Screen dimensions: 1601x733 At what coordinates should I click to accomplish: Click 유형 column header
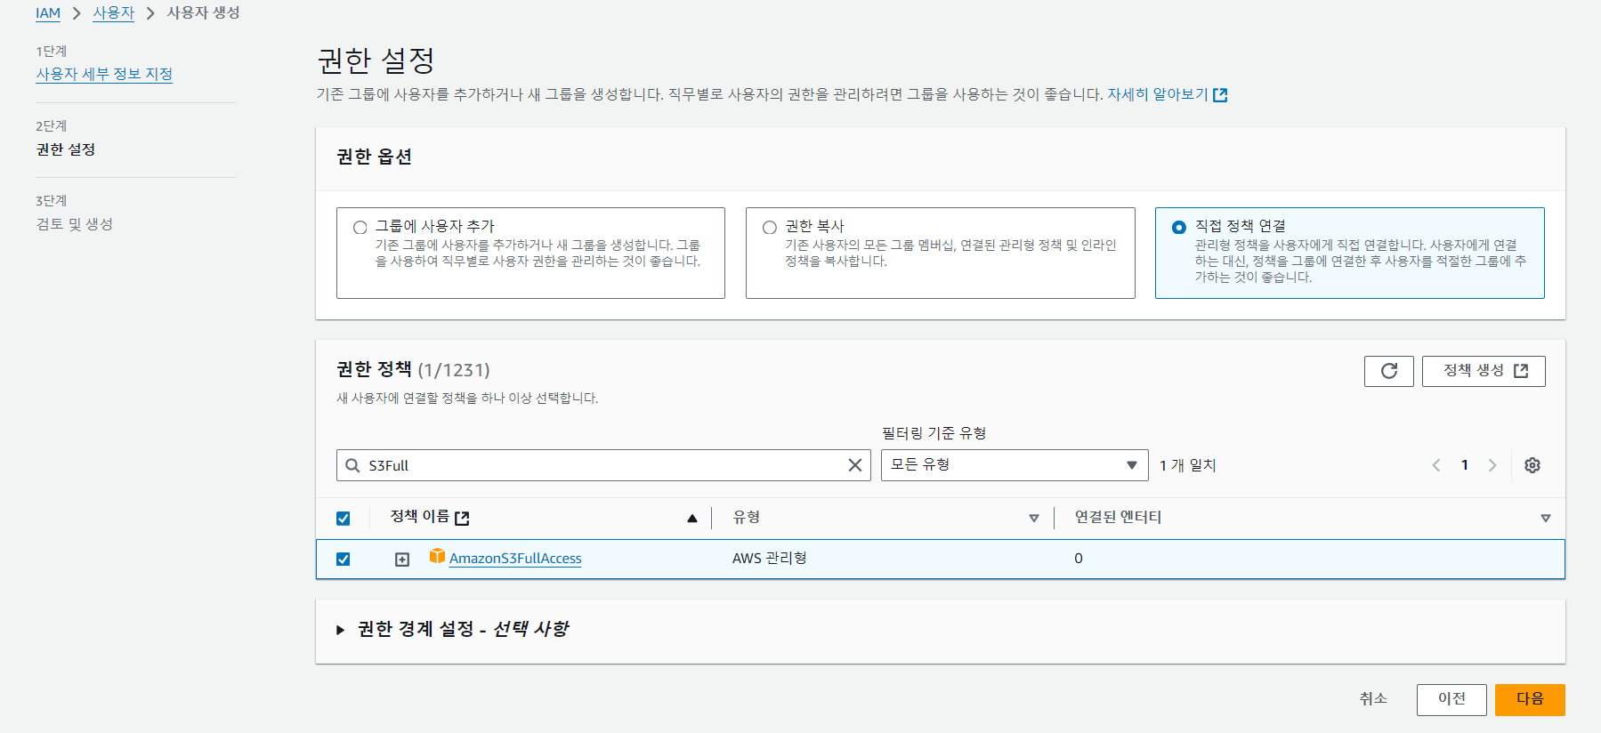(x=746, y=518)
